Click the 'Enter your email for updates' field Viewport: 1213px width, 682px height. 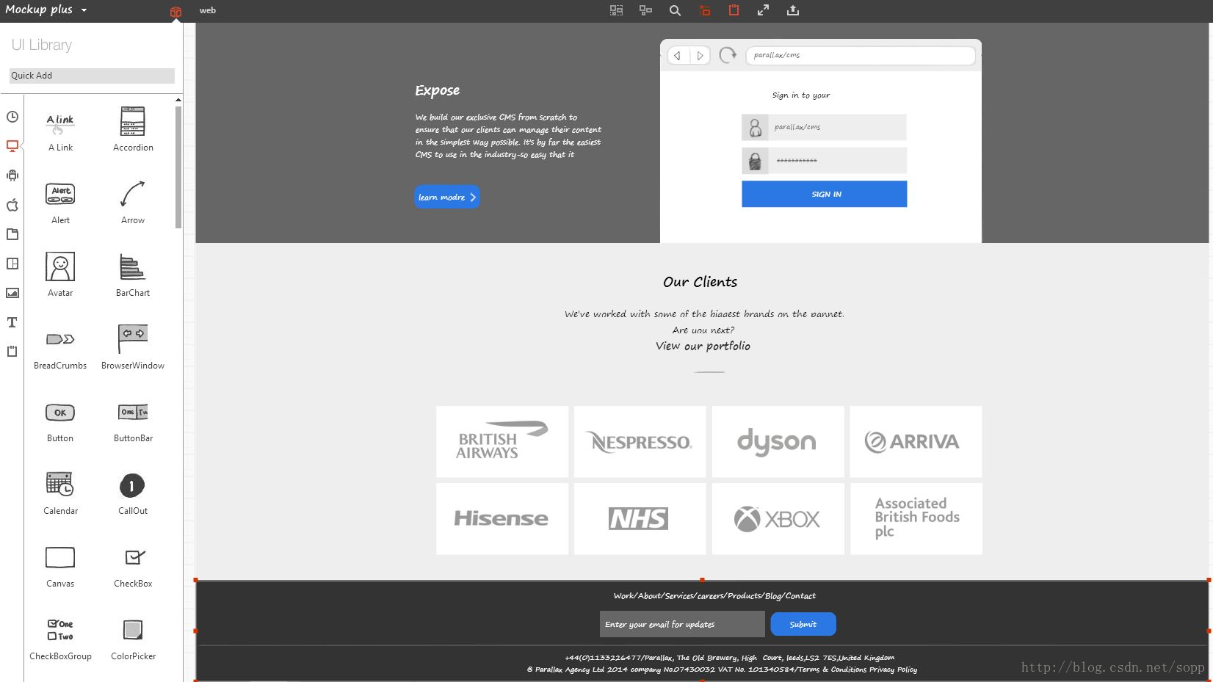682,625
